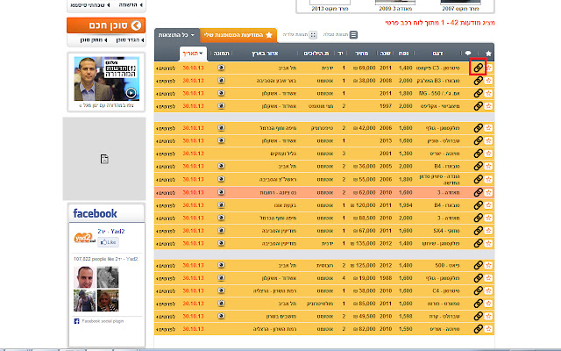
Task: Click the orange 'סוכן חכם' smart agent button
Action: pos(106,25)
